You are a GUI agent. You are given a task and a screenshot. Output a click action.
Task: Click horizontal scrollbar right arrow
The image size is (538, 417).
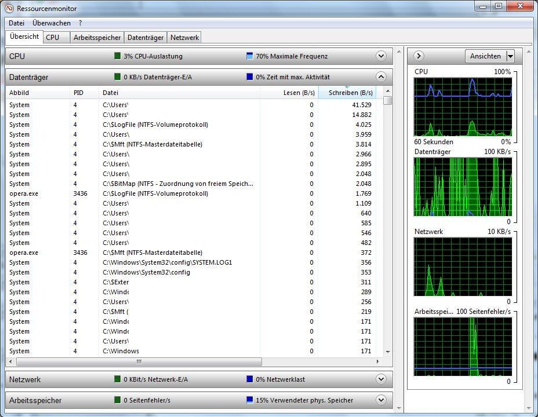click(378, 361)
